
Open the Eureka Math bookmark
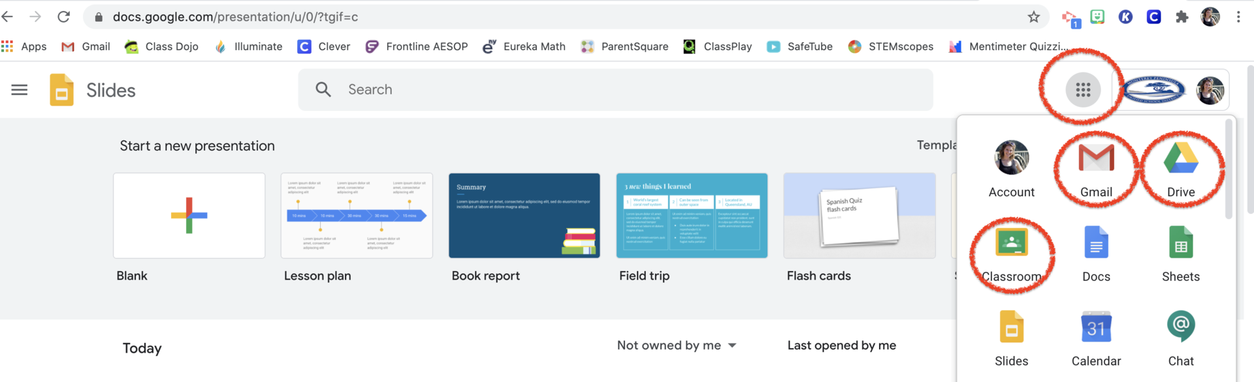(x=524, y=46)
